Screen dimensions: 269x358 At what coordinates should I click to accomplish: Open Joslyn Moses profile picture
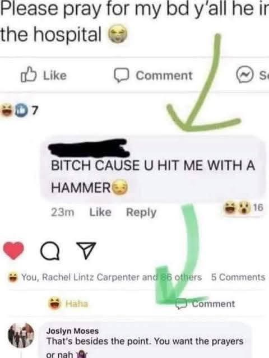click(x=21, y=335)
